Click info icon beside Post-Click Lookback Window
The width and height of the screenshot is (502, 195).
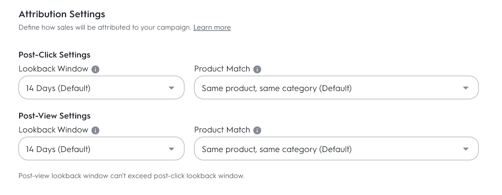tap(95, 69)
